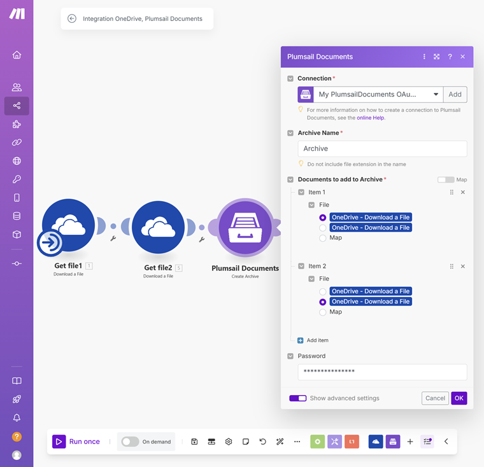Click the OneDrive favorite in toolbar
484x467 pixels.
(x=376, y=442)
